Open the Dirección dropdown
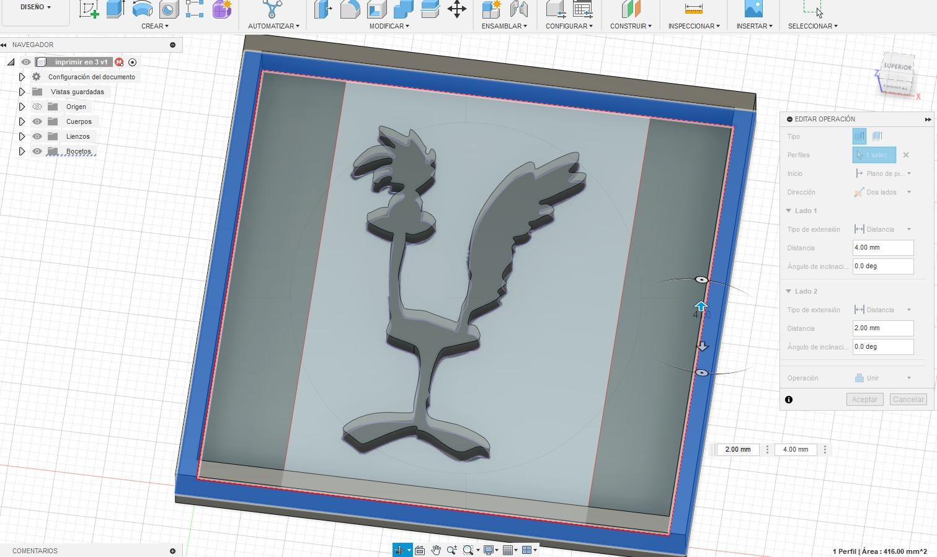 coord(883,192)
